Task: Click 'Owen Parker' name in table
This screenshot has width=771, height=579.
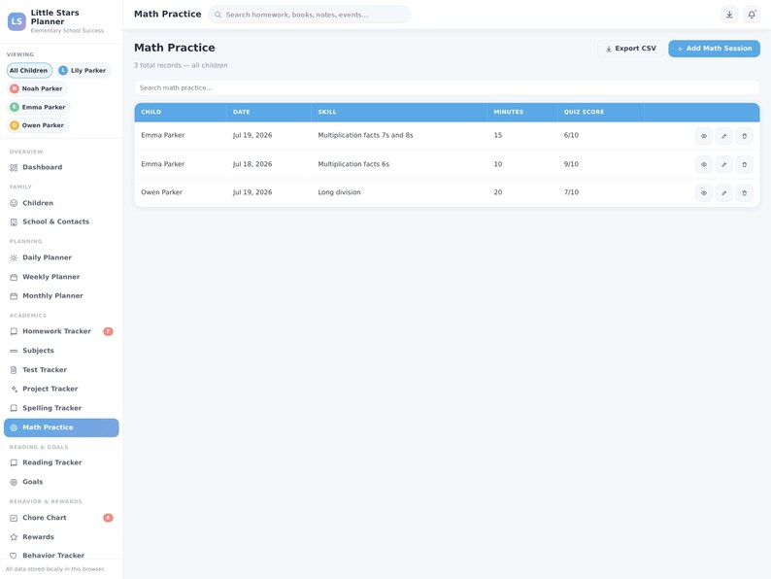Action: (162, 192)
